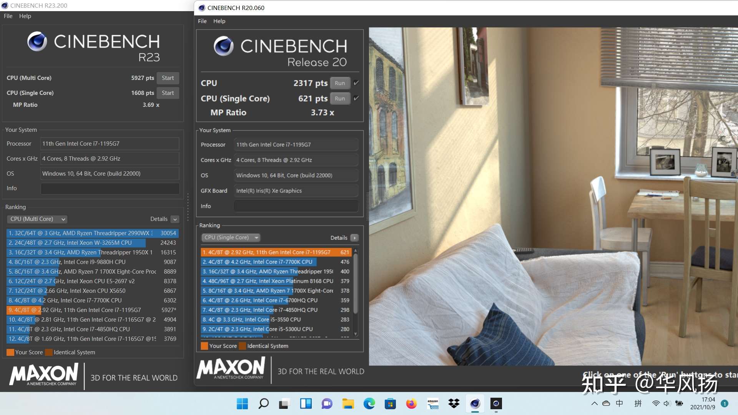The height and width of the screenshot is (415, 738).
Task: Launch Microsoft Edge from taskbar
Action: click(369, 403)
